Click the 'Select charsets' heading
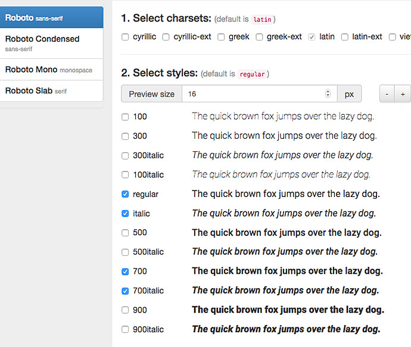 pyautogui.click(x=166, y=18)
